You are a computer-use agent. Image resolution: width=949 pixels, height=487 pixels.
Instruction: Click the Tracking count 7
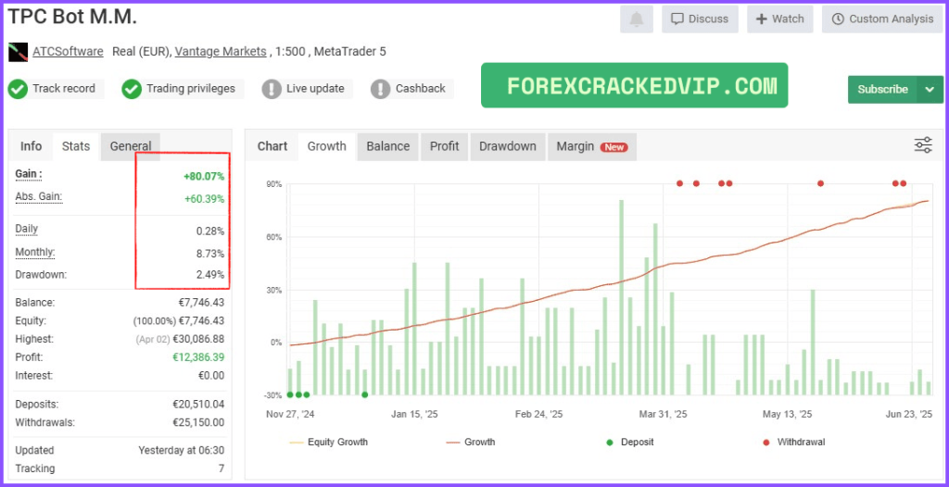pyautogui.click(x=221, y=468)
